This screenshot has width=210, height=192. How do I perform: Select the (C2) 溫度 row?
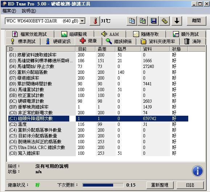tap(98, 124)
